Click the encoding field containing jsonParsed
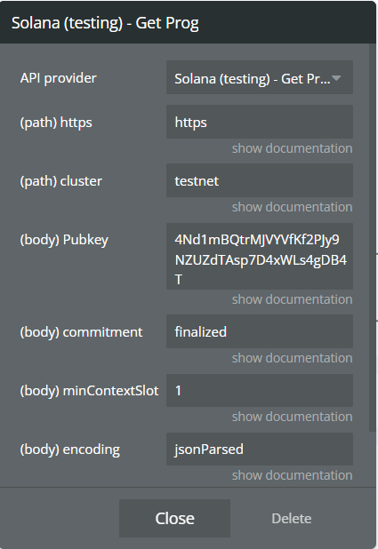 click(x=260, y=450)
